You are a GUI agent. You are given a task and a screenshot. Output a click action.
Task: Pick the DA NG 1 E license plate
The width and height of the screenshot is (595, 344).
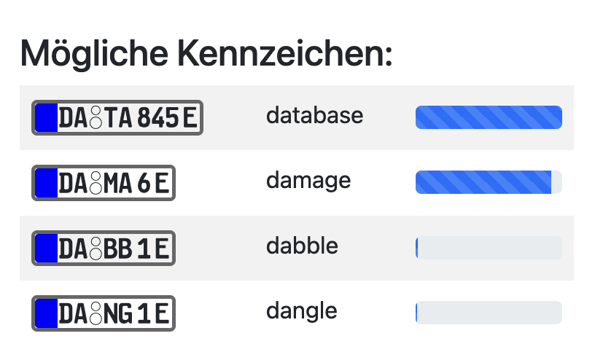tap(104, 313)
